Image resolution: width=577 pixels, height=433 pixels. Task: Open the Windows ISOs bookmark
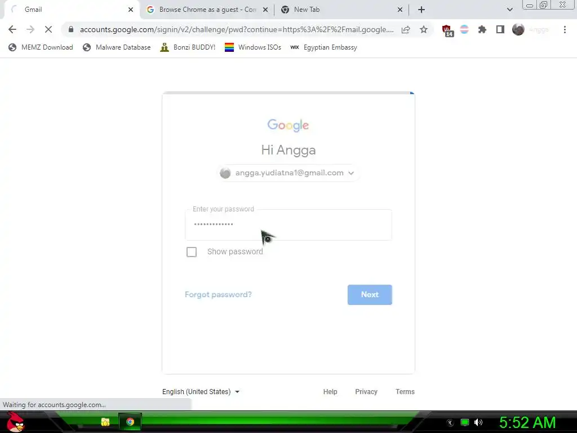[x=253, y=47]
